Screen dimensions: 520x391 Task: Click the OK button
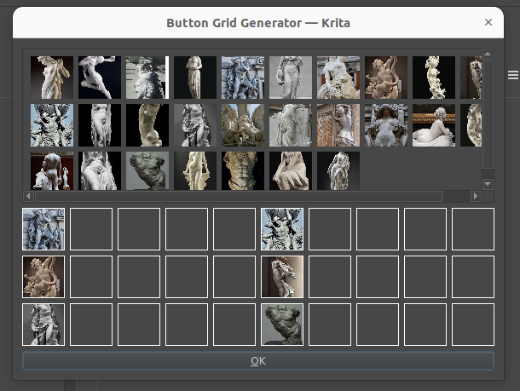coord(258,361)
